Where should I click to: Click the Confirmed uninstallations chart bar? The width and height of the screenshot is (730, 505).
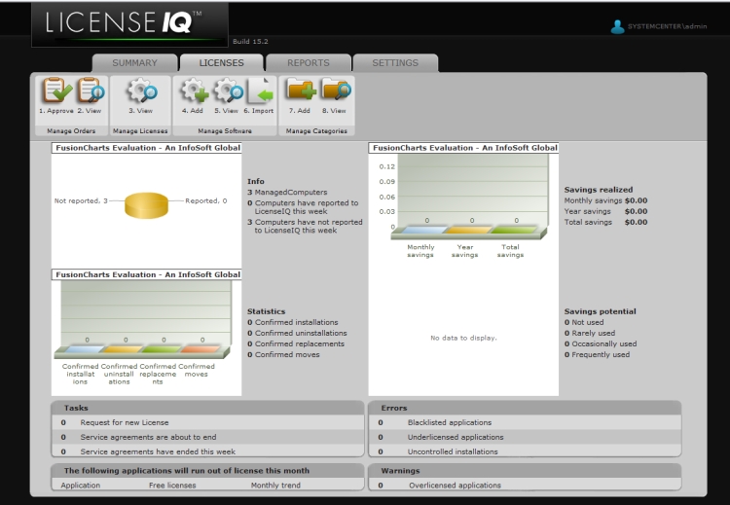[123, 349]
